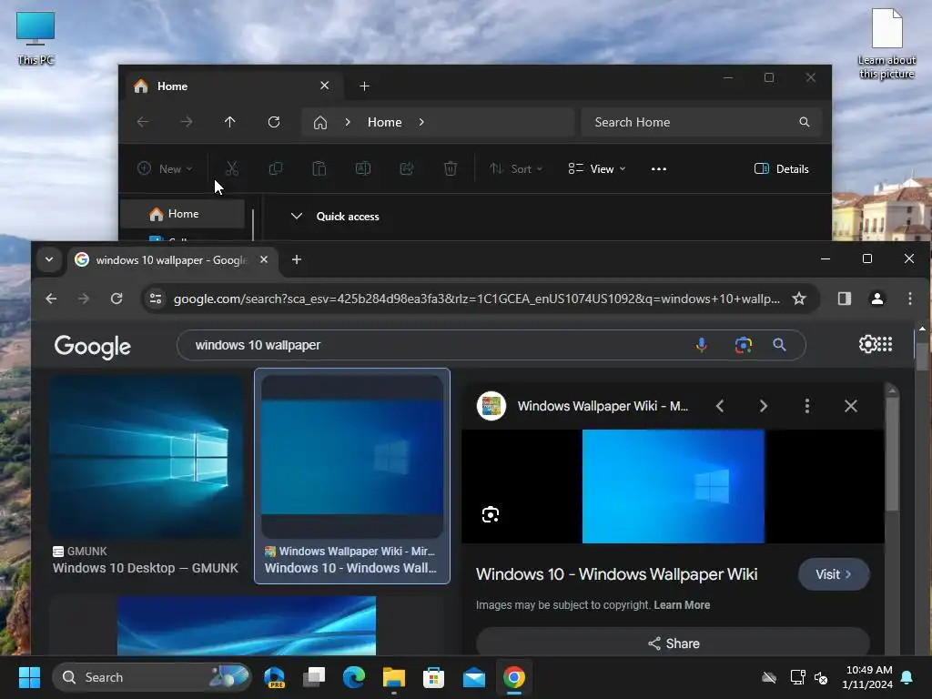
Task: Click the Learn More copyright link
Action: pyautogui.click(x=682, y=605)
